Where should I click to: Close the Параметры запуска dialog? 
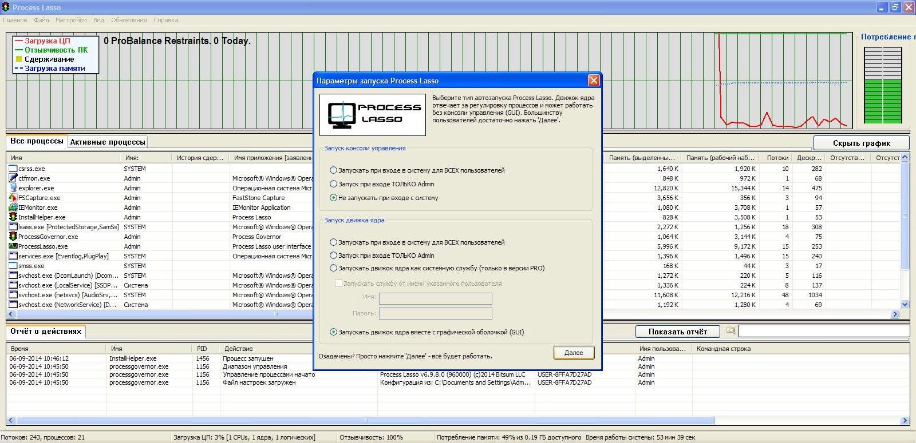point(594,81)
